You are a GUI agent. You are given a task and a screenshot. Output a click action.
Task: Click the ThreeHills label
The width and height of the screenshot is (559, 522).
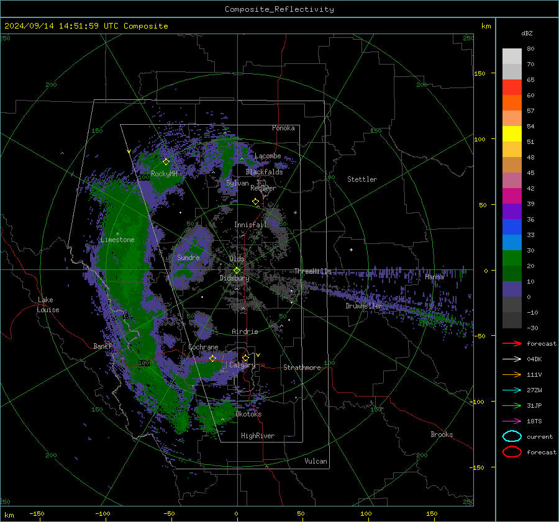(312, 271)
